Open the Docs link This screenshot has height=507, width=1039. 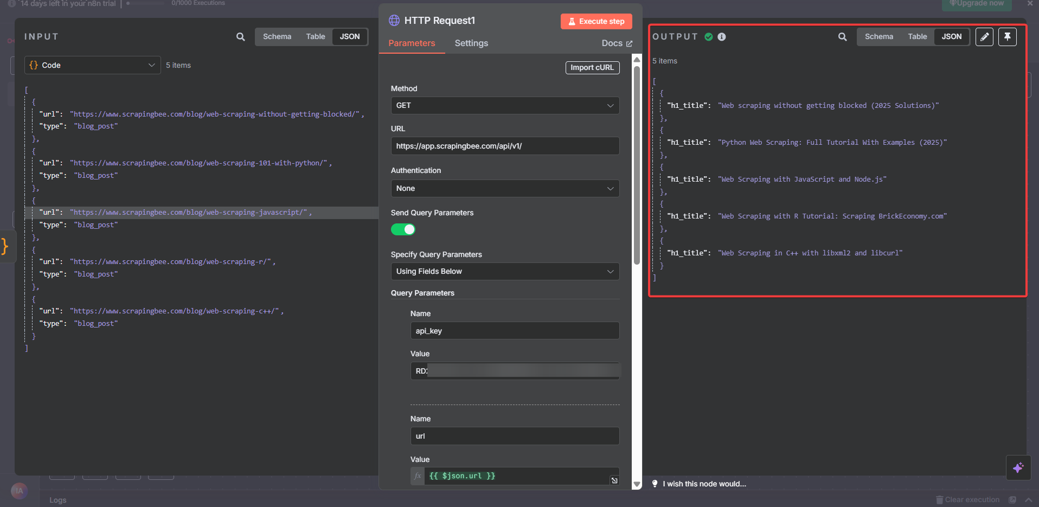tap(617, 43)
